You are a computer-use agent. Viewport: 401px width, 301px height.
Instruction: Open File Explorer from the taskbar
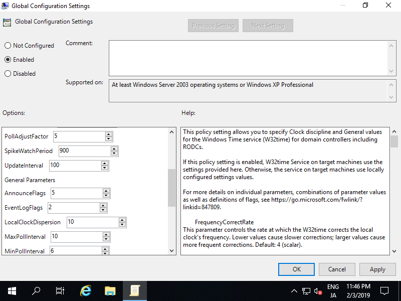point(110,290)
